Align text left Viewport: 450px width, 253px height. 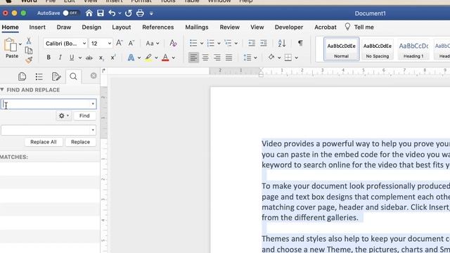coord(194,58)
